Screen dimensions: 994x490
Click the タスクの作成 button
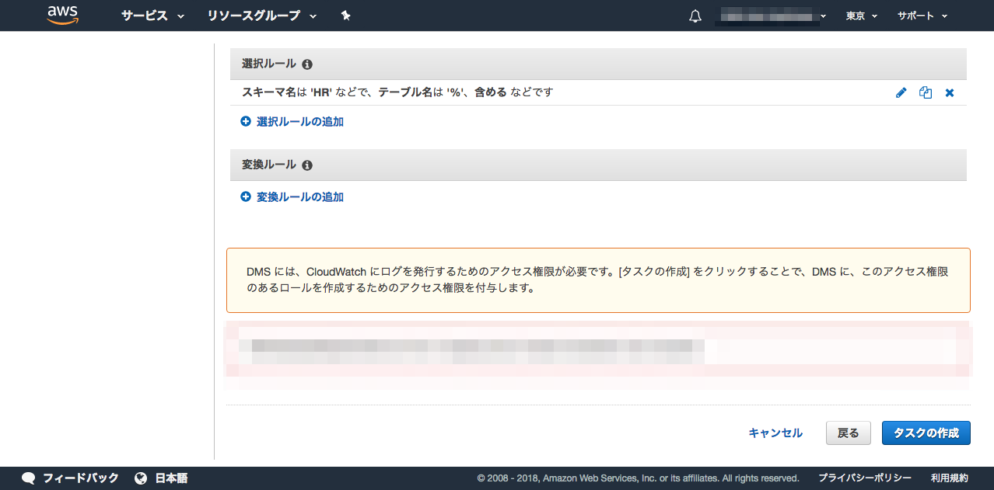[926, 433]
